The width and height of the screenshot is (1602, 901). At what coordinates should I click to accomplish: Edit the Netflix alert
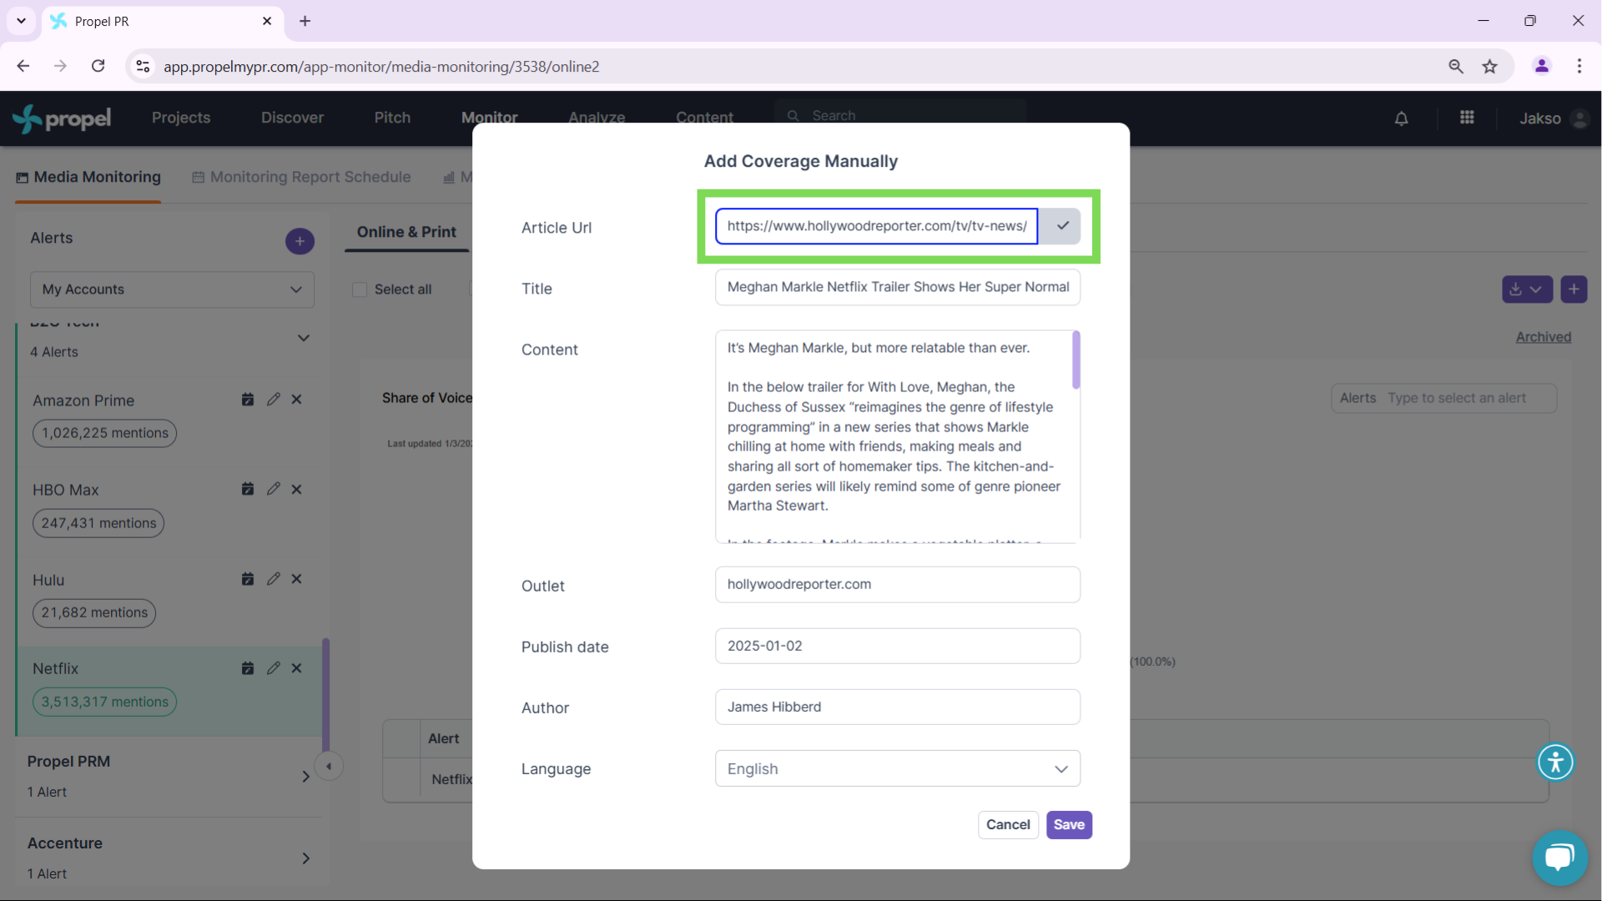coord(273,668)
